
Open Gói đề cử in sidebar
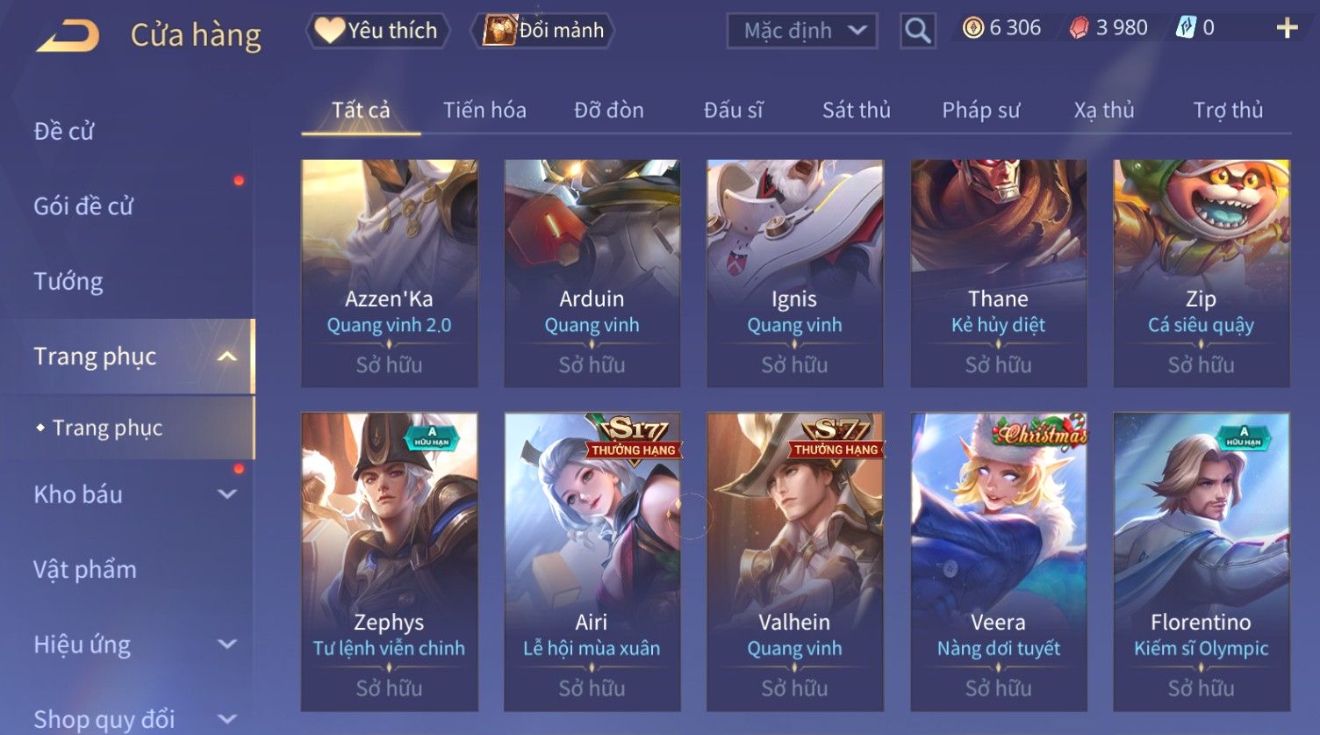pyautogui.click(x=83, y=206)
